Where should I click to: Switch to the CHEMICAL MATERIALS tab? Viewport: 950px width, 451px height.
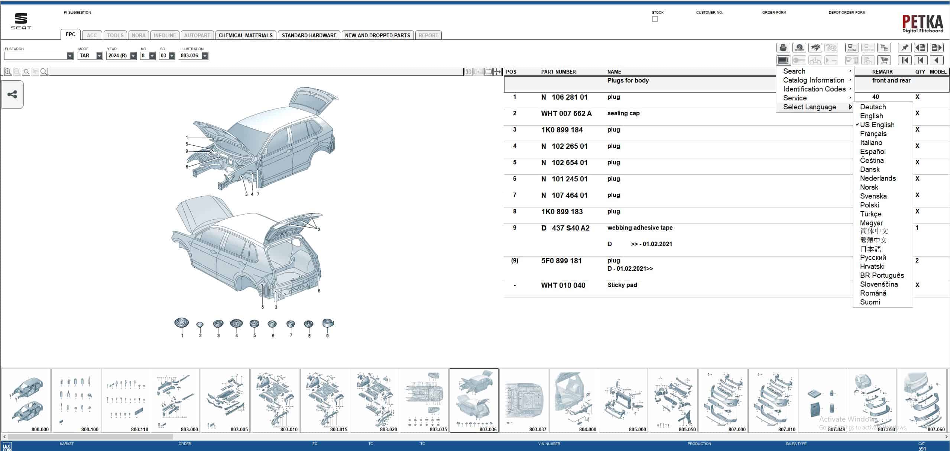pyautogui.click(x=246, y=35)
